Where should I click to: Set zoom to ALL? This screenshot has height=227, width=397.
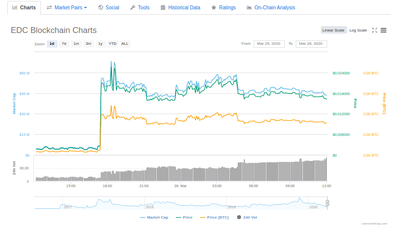pyautogui.click(x=125, y=44)
